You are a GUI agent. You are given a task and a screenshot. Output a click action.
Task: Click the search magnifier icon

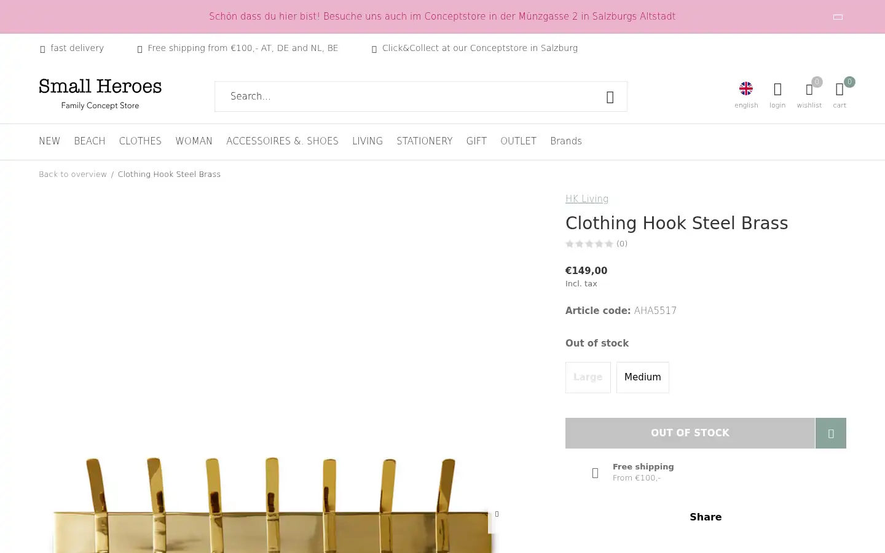point(610,97)
